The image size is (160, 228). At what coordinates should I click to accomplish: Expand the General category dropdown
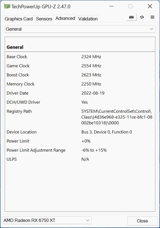tap(80, 29)
